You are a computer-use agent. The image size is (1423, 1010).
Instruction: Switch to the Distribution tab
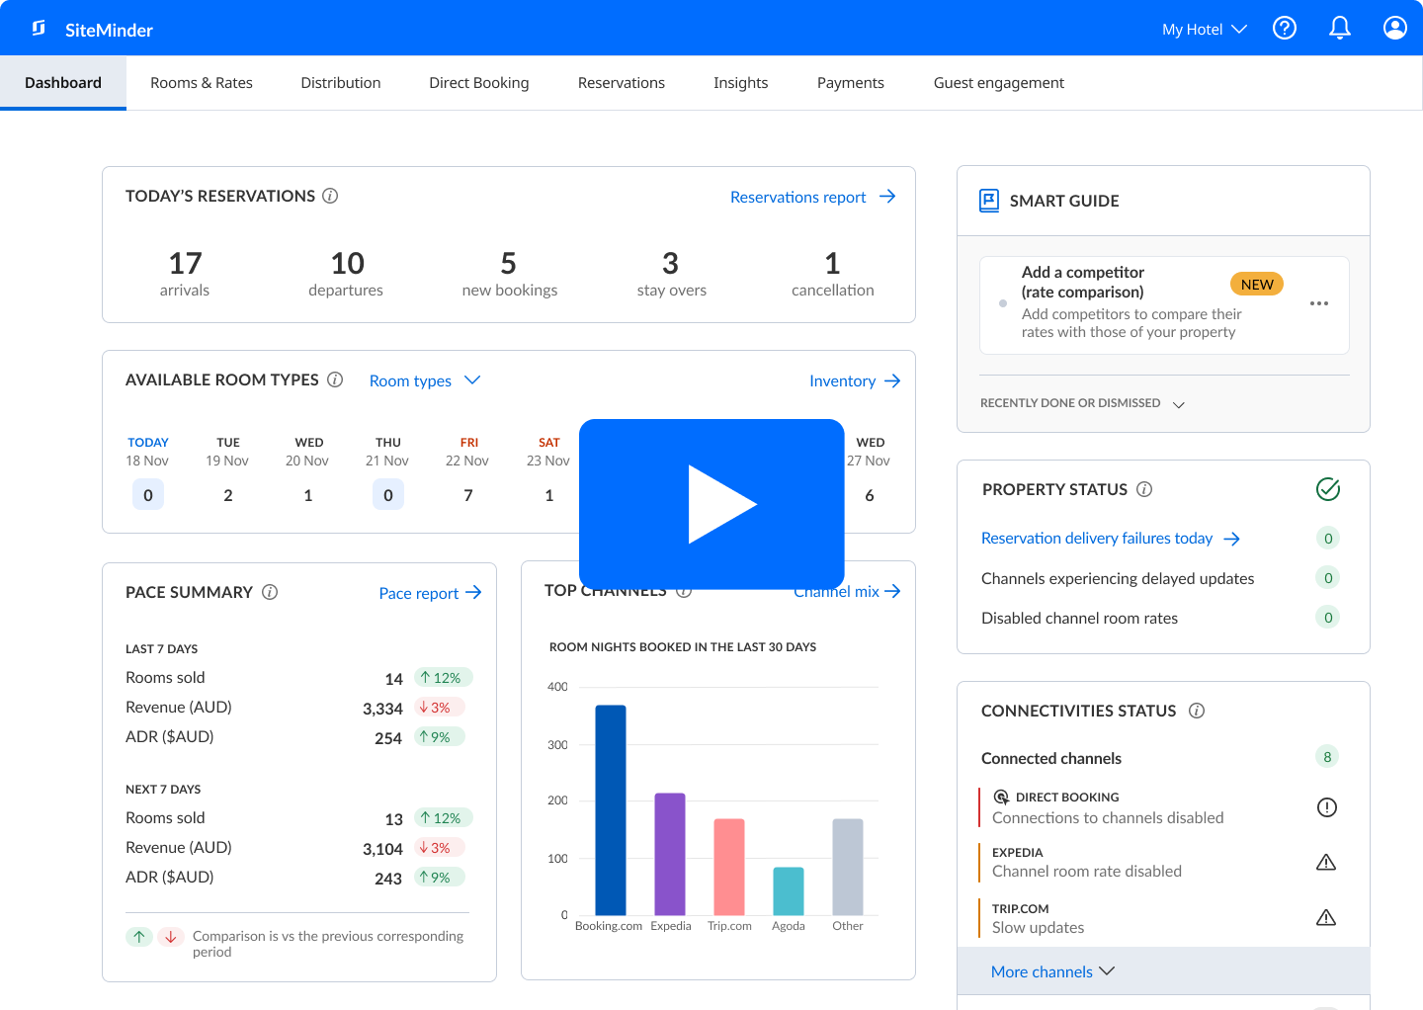[341, 83]
